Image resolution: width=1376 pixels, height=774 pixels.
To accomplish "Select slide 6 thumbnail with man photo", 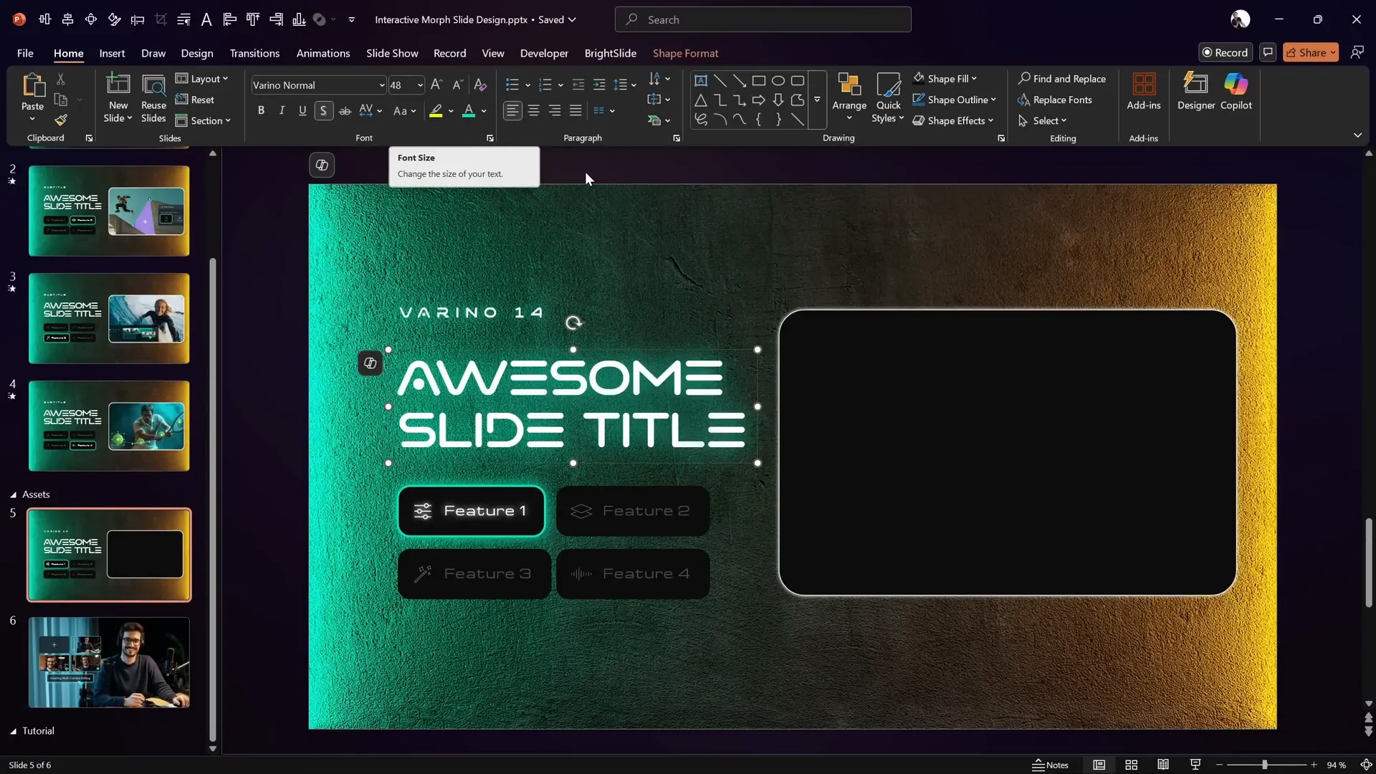I will coord(109,662).
